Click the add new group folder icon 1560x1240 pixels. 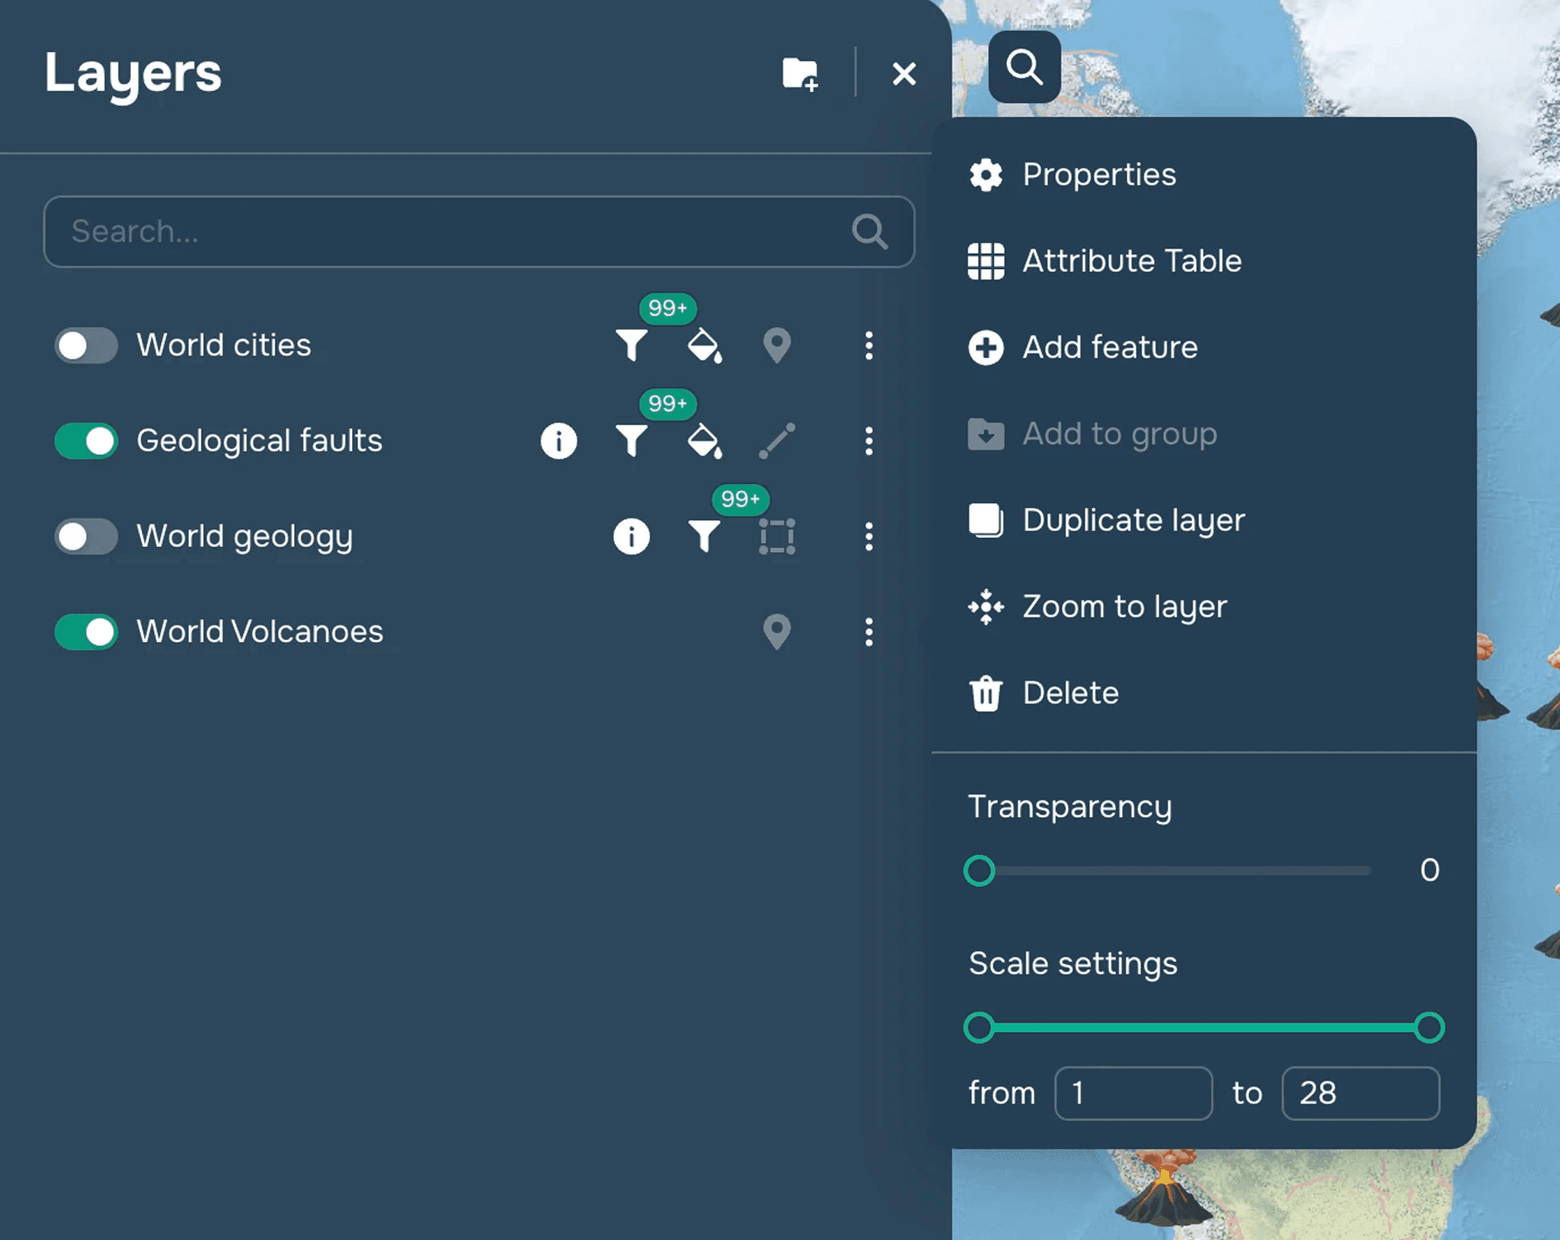(x=800, y=74)
